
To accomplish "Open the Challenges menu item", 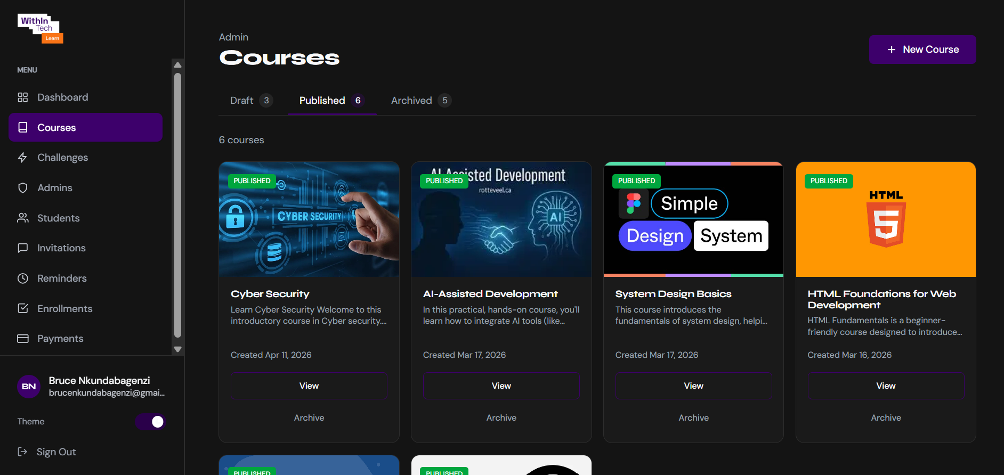I will tap(85, 158).
